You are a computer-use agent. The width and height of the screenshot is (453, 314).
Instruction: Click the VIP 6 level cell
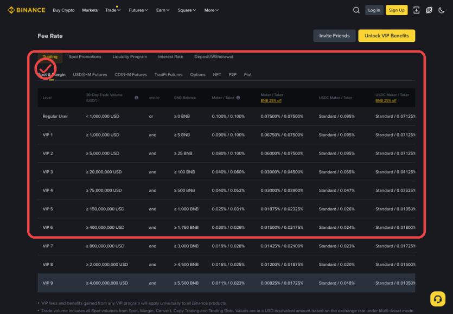point(48,227)
